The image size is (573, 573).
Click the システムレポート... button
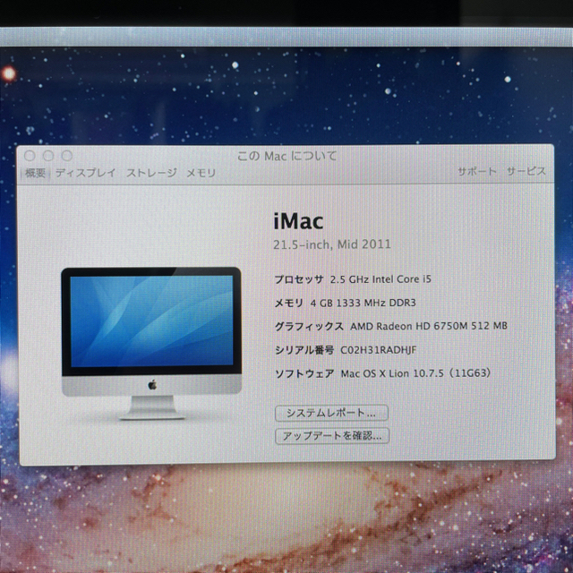point(331,413)
